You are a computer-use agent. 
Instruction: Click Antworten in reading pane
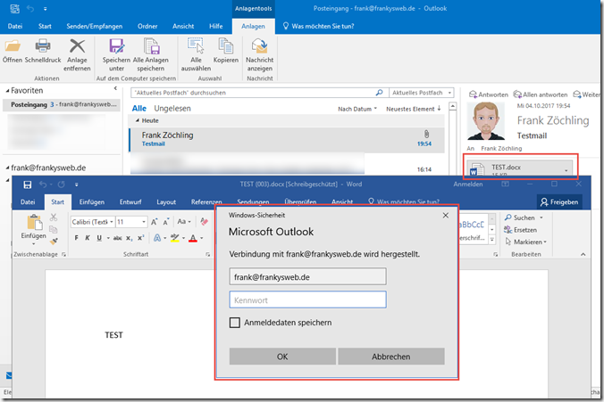tap(489, 94)
